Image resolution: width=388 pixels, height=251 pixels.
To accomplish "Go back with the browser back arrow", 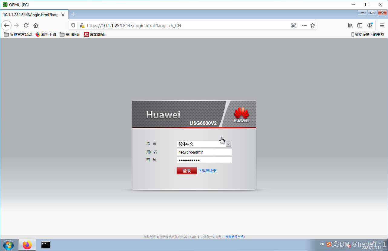I will [6, 25].
